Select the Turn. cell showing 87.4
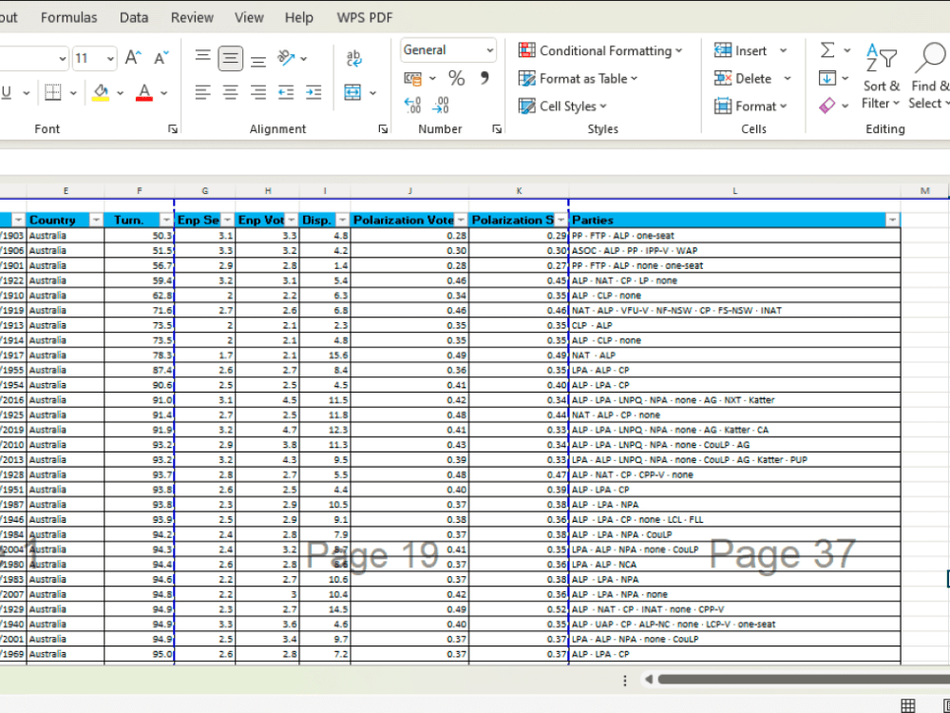Viewport: 950px width, 713px height. [139, 371]
